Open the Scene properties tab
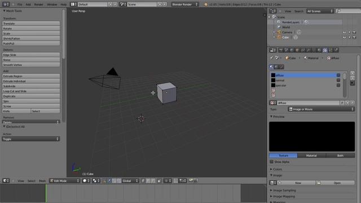The image size is (361, 203). coord(286,50)
